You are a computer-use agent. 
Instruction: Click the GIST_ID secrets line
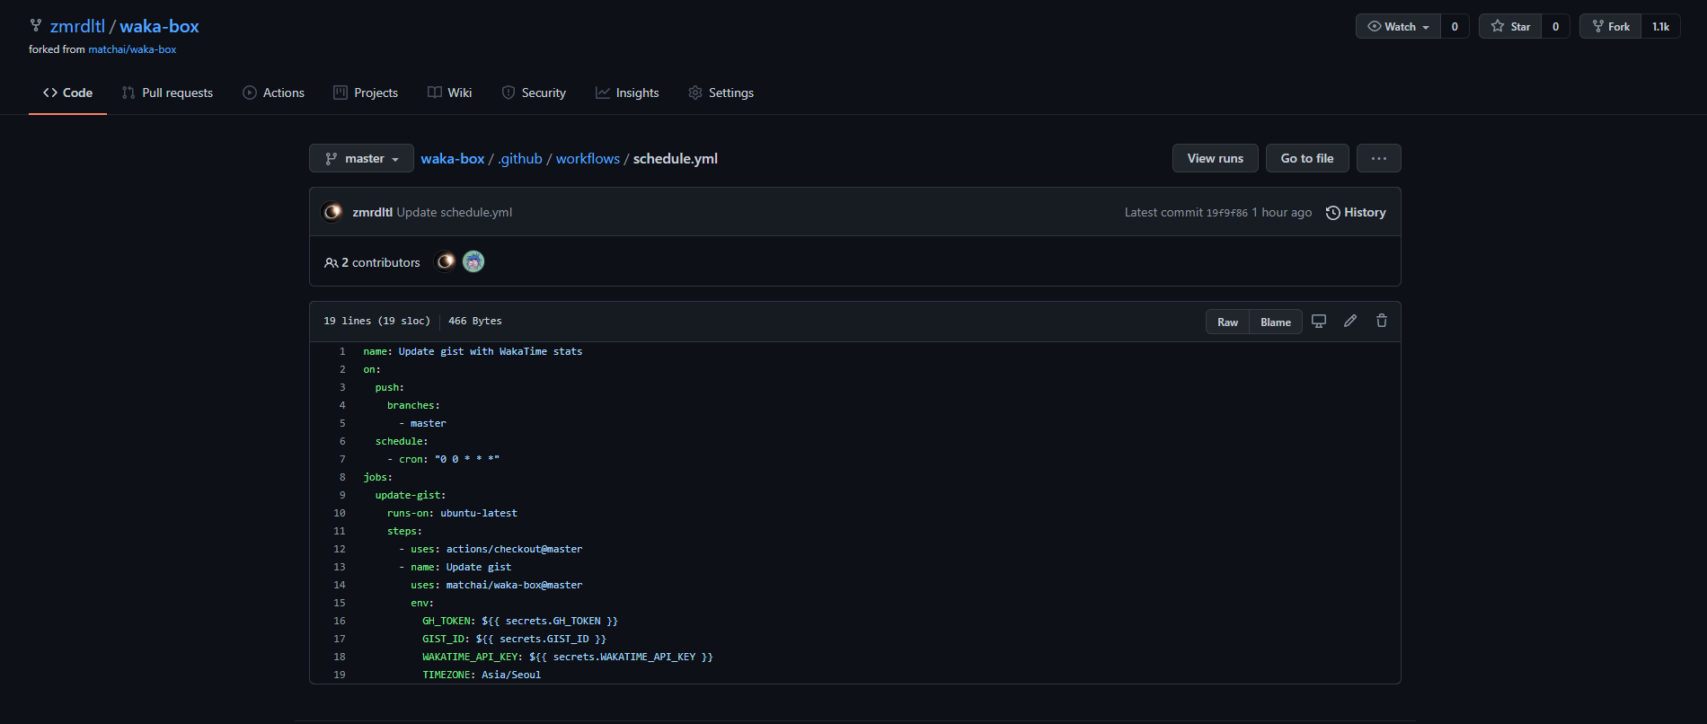514,639
